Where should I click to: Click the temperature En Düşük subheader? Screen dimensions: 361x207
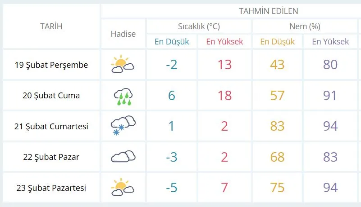coord(172,42)
